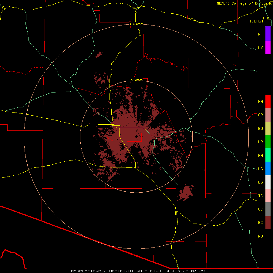Select the BD yellow legend block
The width and height of the screenshot is (273, 273).
268,129
